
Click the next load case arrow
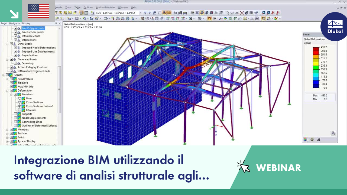(x=149, y=13)
